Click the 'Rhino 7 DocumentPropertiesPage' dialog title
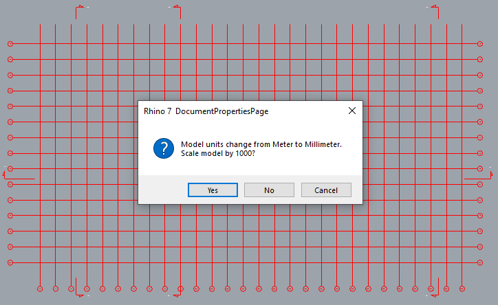This screenshot has width=498, height=305. [x=206, y=111]
